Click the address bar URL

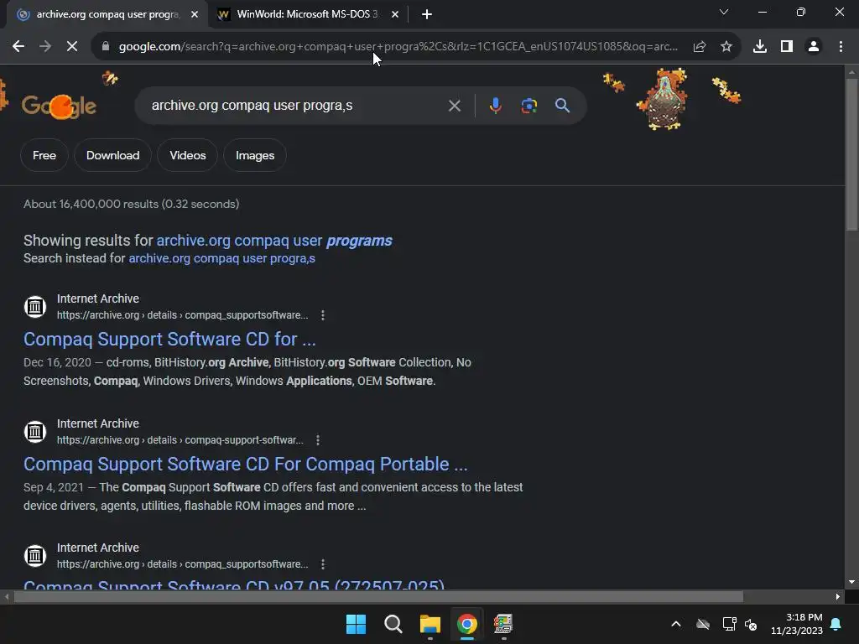(398, 47)
